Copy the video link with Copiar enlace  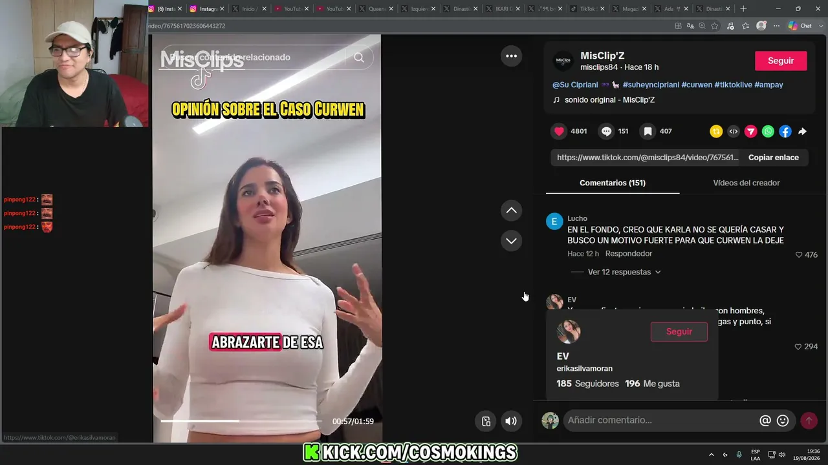click(774, 158)
